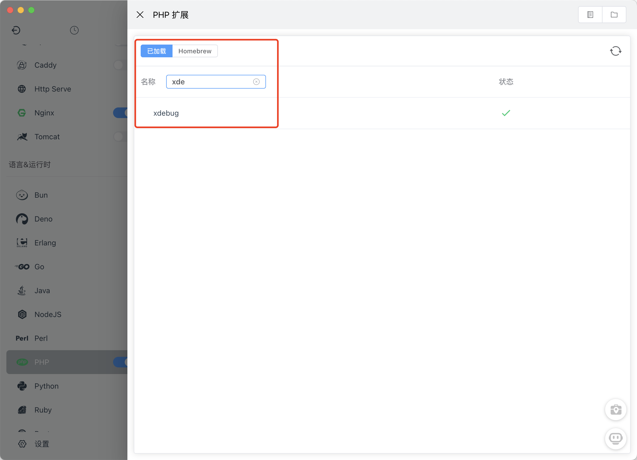Image resolution: width=637 pixels, height=460 pixels.
Task: Clear the name search field
Action: coord(256,82)
